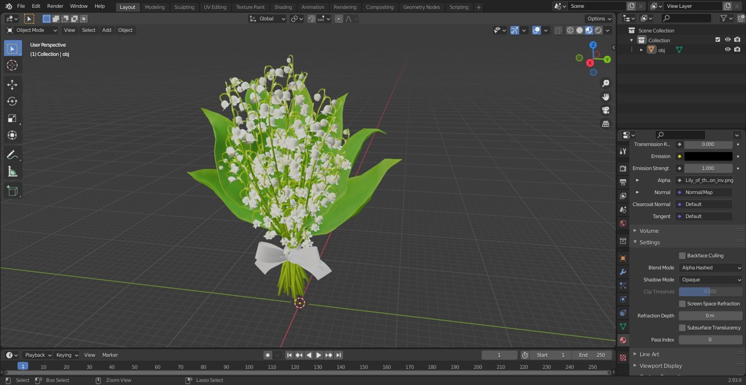This screenshot has width=746, height=385.
Task: Open the Object Mode dropdown
Action: [32, 30]
